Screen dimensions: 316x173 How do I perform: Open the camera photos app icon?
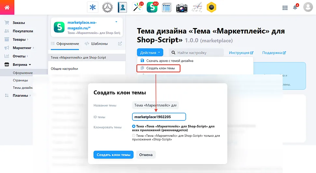tap(182, 8)
